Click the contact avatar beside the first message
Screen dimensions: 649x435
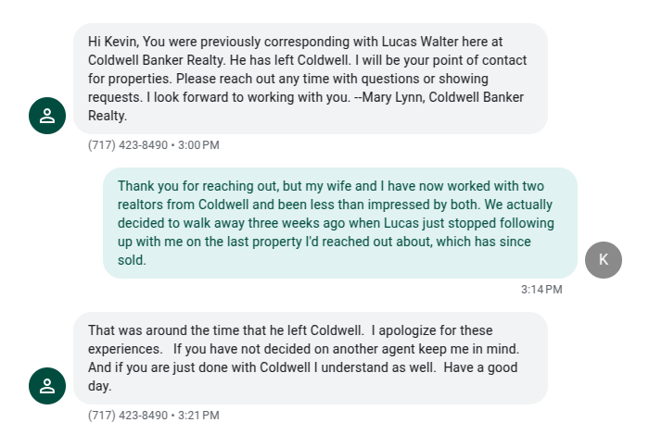(x=47, y=116)
